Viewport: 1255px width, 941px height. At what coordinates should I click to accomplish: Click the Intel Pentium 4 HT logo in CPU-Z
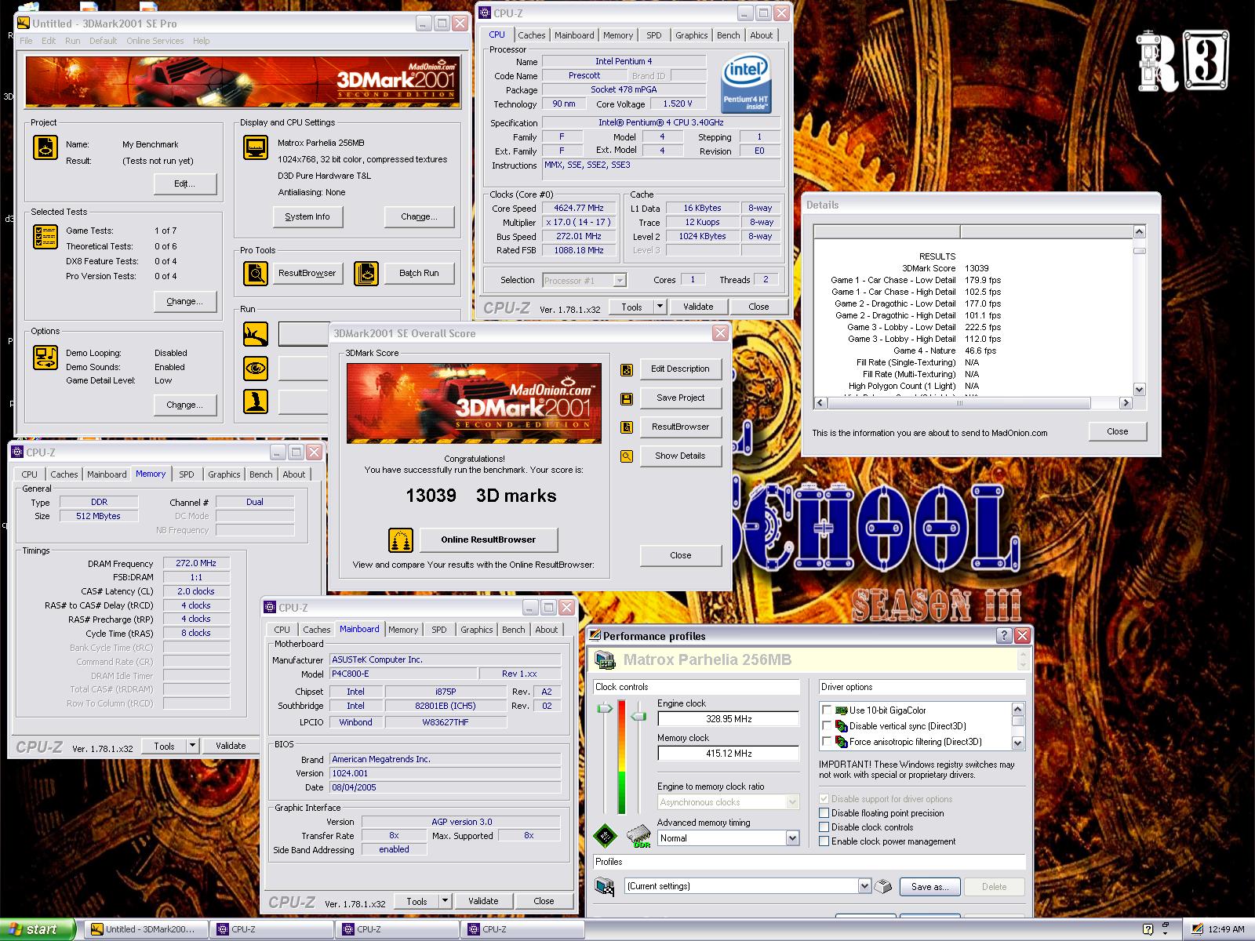tap(747, 82)
